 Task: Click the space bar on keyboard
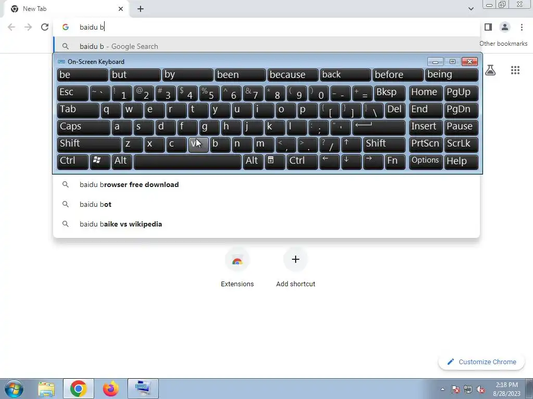point(187,162)
